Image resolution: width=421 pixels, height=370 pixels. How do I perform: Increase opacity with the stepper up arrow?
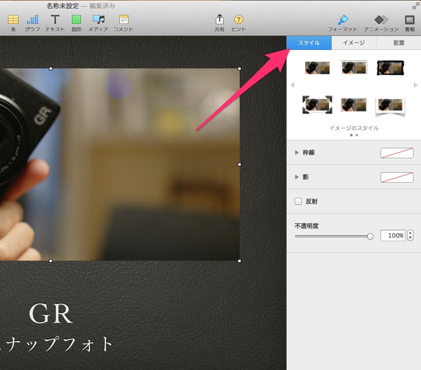tap(410, 233)
